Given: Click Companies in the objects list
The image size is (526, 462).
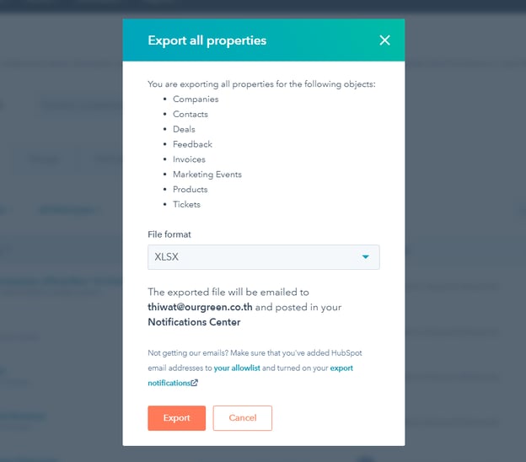Looking at the screenshot, I should tap(196, 99).
